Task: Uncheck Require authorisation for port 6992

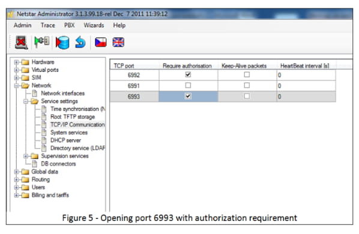Action: pos(188,74)
